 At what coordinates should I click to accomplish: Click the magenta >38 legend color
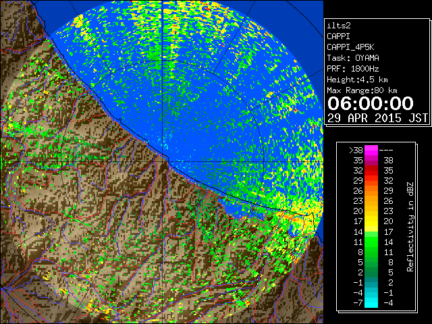(x=371, y=151)
